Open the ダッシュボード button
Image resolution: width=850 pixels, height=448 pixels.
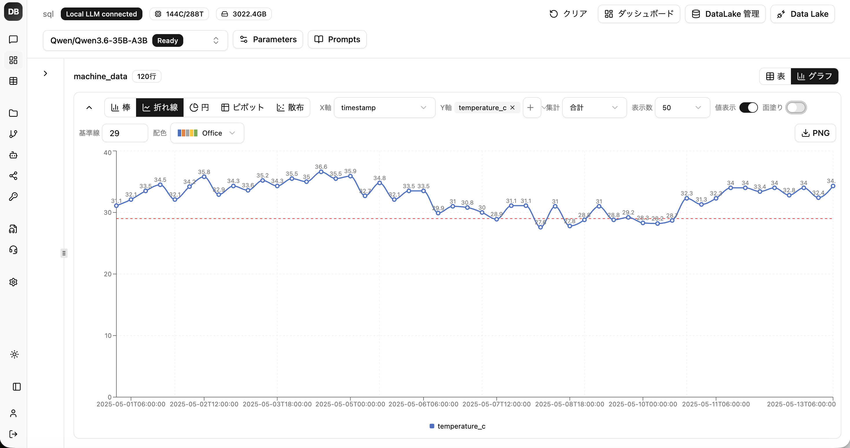pyautogui.click(x=639, y=14)
